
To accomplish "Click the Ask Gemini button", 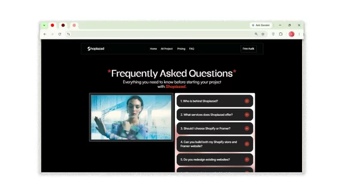I will [261, 25].
